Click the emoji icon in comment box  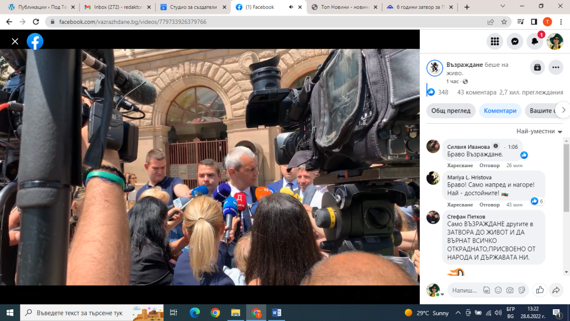[498, 290]
